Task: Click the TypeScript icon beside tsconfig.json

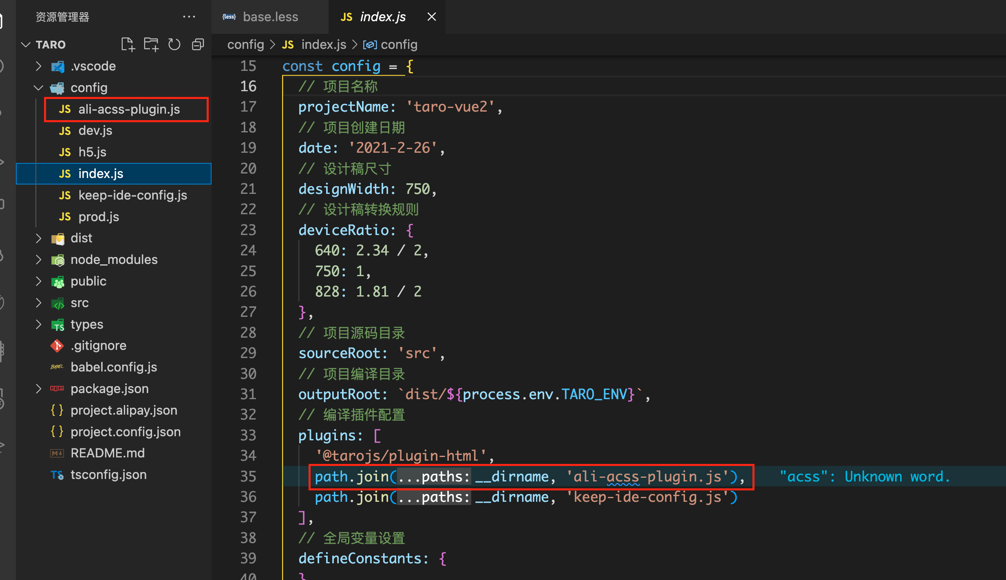Action: click(57, 475)
